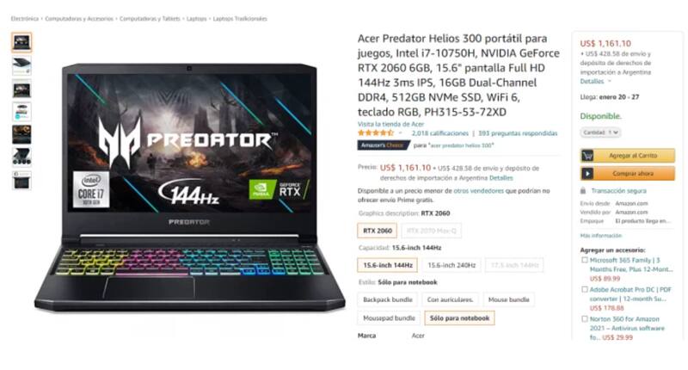Check the Norton 360 for Amazon box
688x370 pixels.
[x=585, y=319]
